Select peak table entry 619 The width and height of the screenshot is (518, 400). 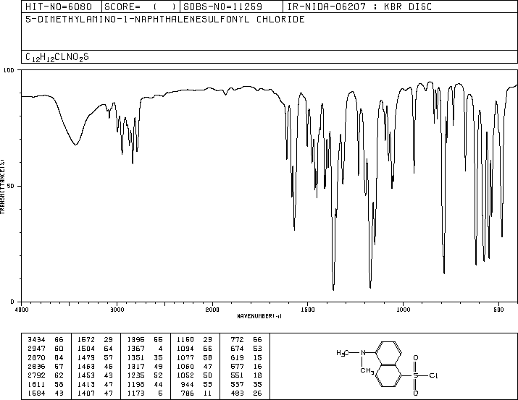coord(237,357)
